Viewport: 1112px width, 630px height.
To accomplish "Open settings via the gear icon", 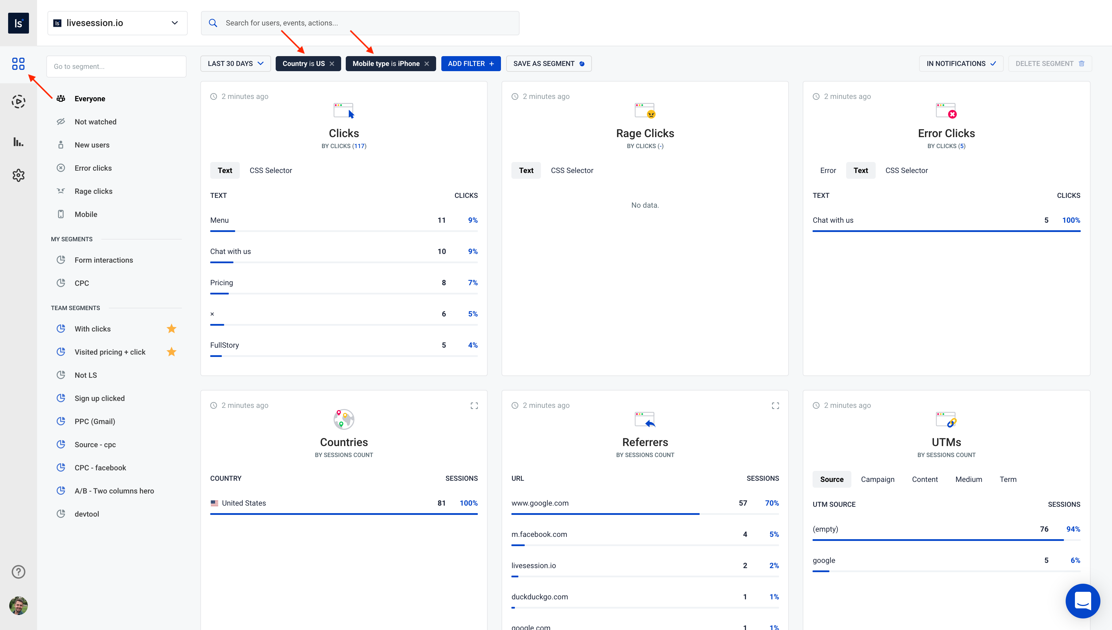I will pos(18,175).
